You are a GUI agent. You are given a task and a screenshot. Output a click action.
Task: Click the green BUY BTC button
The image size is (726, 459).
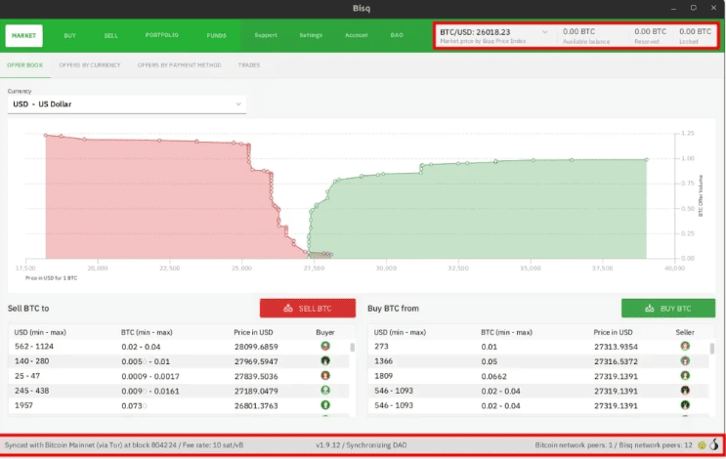pyautogui.click(x=668, y=309)
